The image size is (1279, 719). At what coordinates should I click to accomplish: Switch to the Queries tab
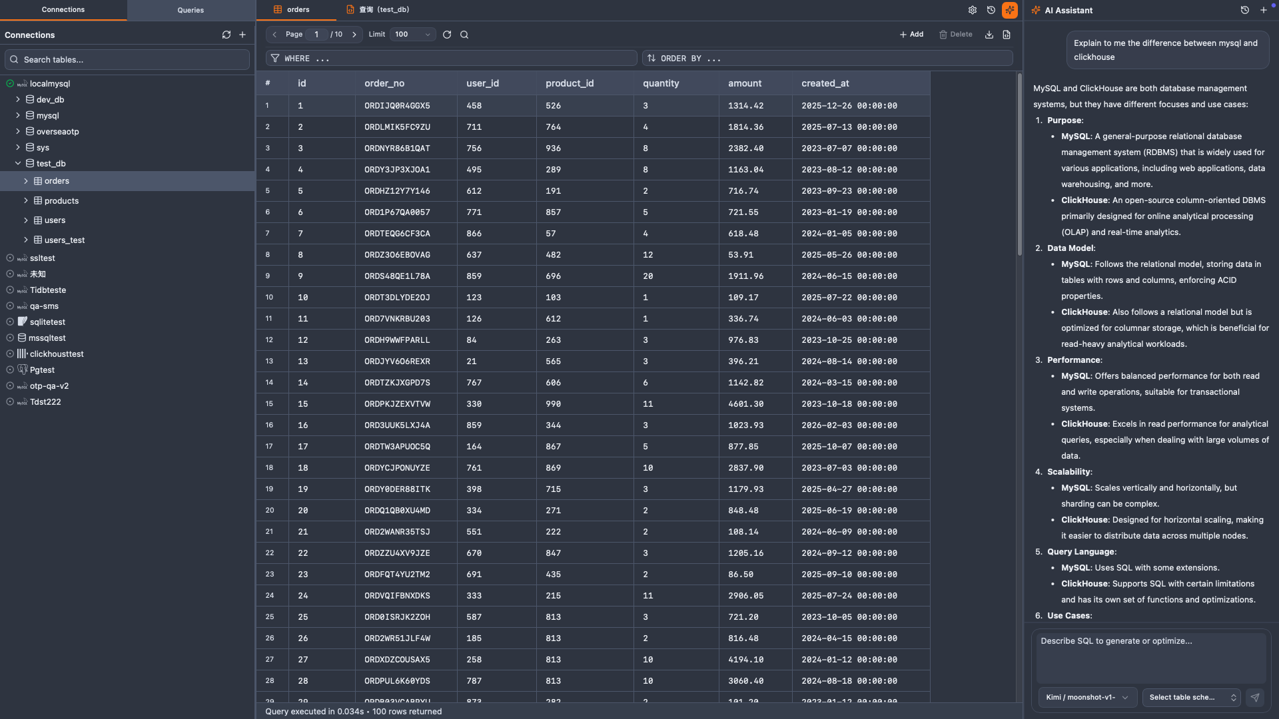tap(191, 10)
